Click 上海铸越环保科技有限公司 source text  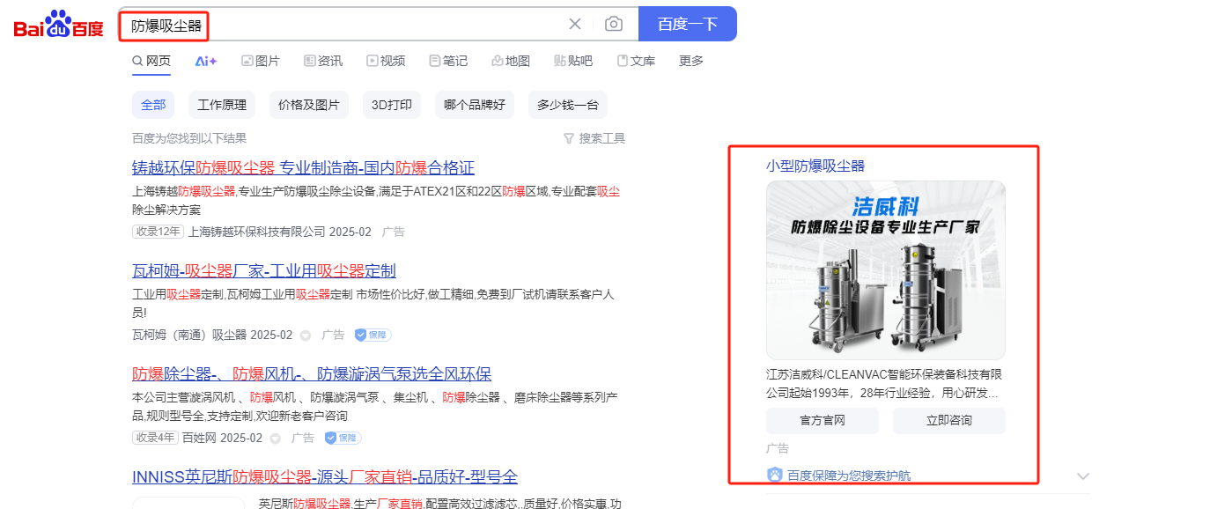[x=256, y=232]
